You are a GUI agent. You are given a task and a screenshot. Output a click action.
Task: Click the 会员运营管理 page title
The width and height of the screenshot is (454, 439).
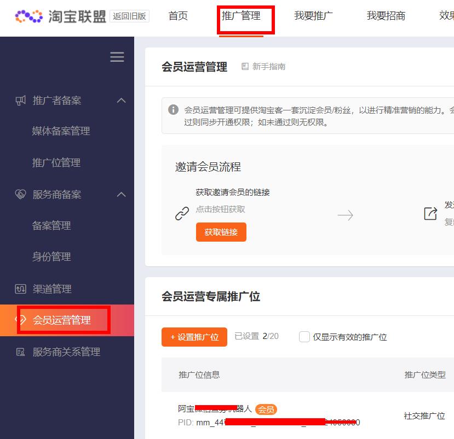pos(194,67)
